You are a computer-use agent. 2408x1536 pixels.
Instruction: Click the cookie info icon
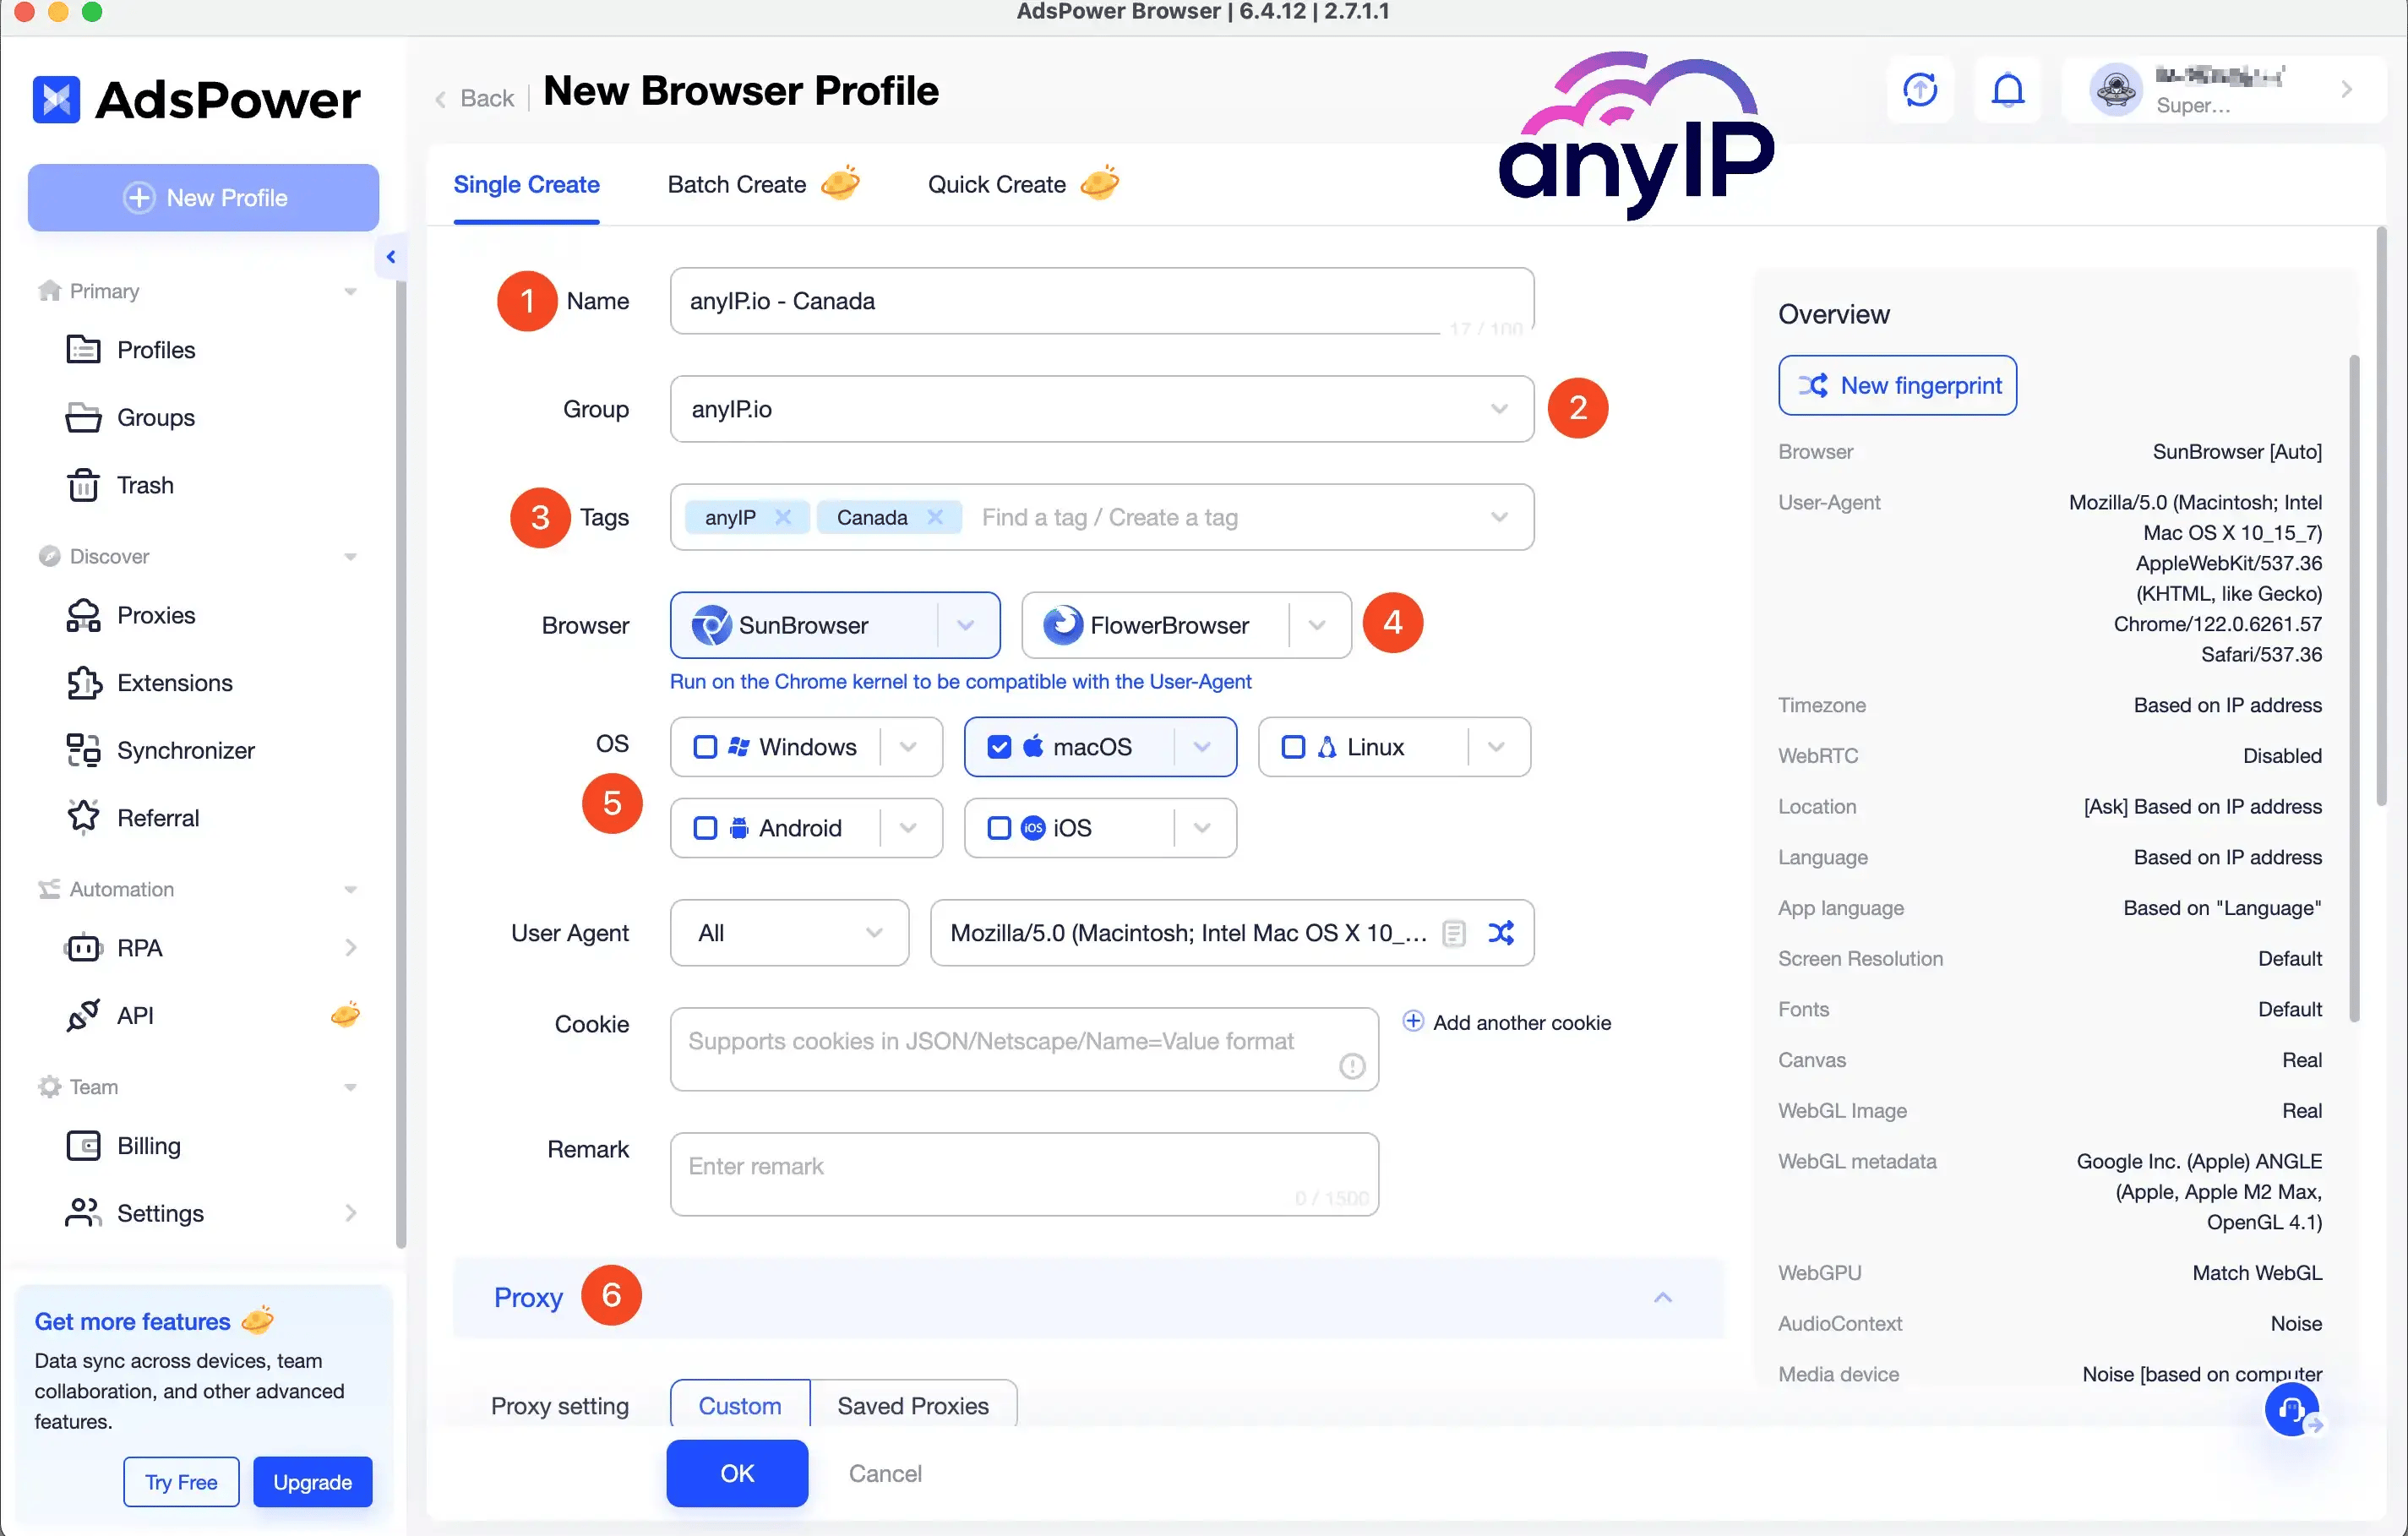[1352, 1066]
